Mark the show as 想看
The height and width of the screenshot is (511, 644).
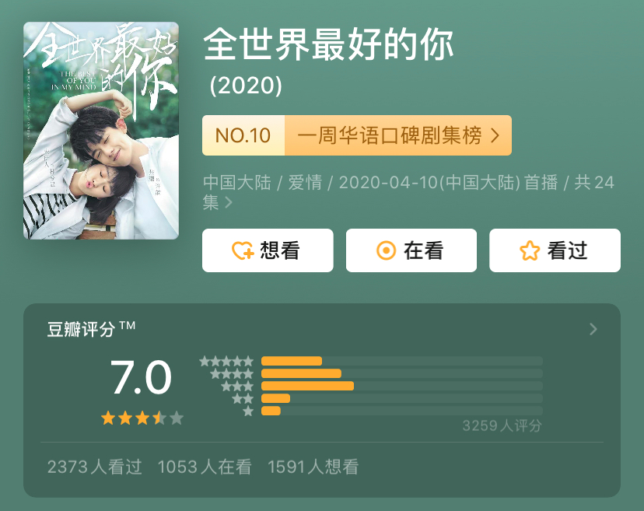(268, 250)
